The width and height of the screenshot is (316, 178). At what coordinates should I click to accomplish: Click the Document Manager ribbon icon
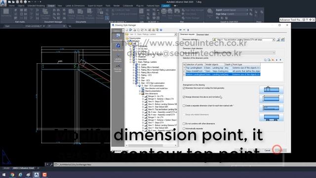tap(45, 13)
